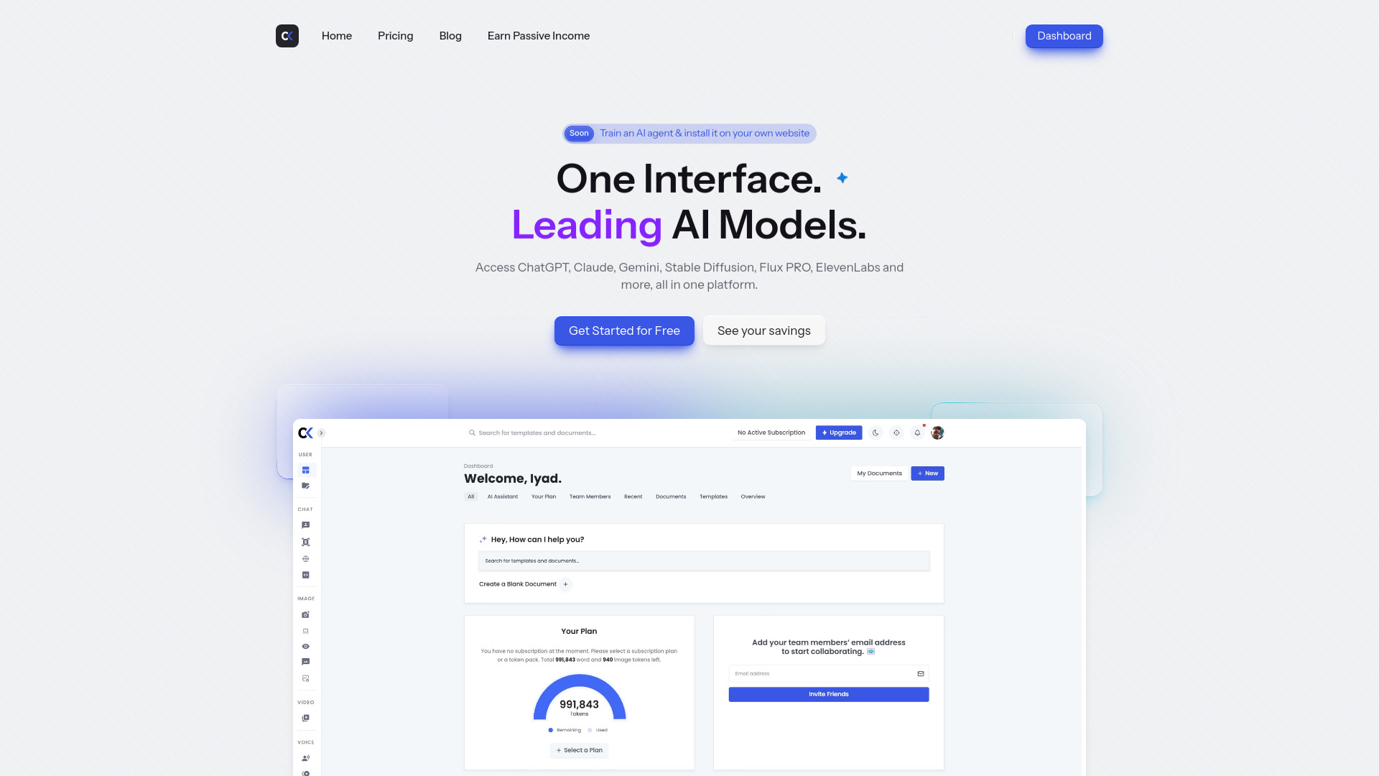The width and height of the screenshot is (1379, 776).
Task: Click the user profile avatar icon
Action: tap(937, 433)
